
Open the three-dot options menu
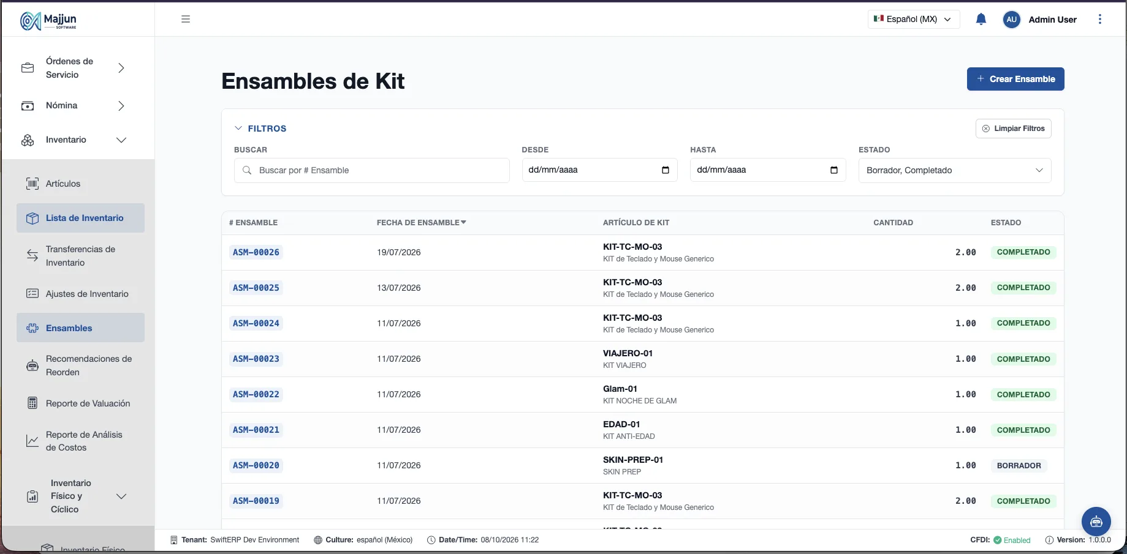pyautogui.click(x=1100, y=19)
